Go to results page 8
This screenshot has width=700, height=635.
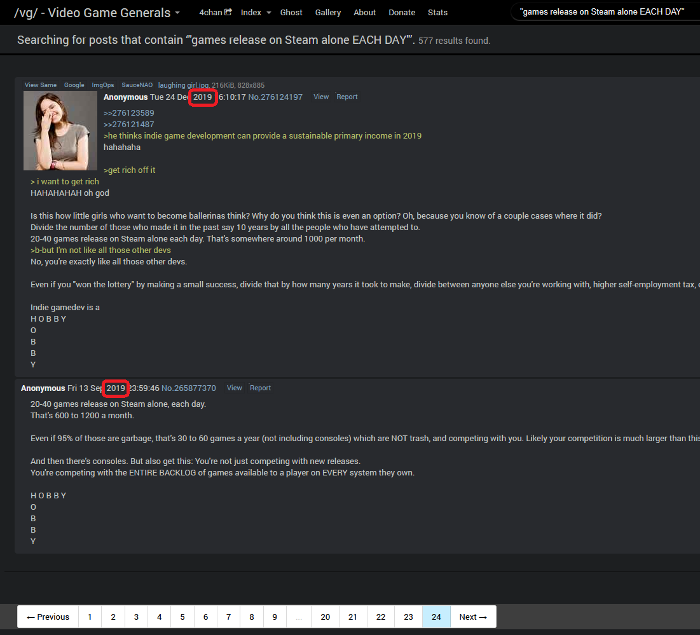pyautogui.click(x=252, y=617)
